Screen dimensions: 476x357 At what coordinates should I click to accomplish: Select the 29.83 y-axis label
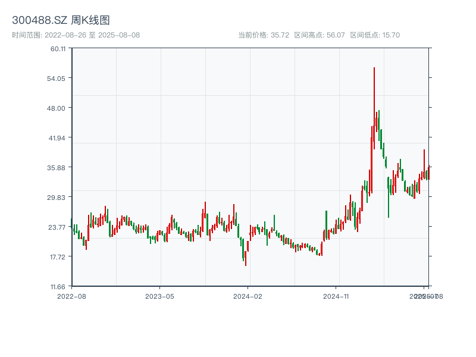point(58,198)
